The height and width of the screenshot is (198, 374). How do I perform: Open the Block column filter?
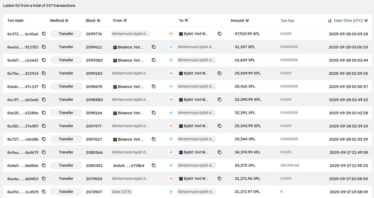tap(98, 21)
